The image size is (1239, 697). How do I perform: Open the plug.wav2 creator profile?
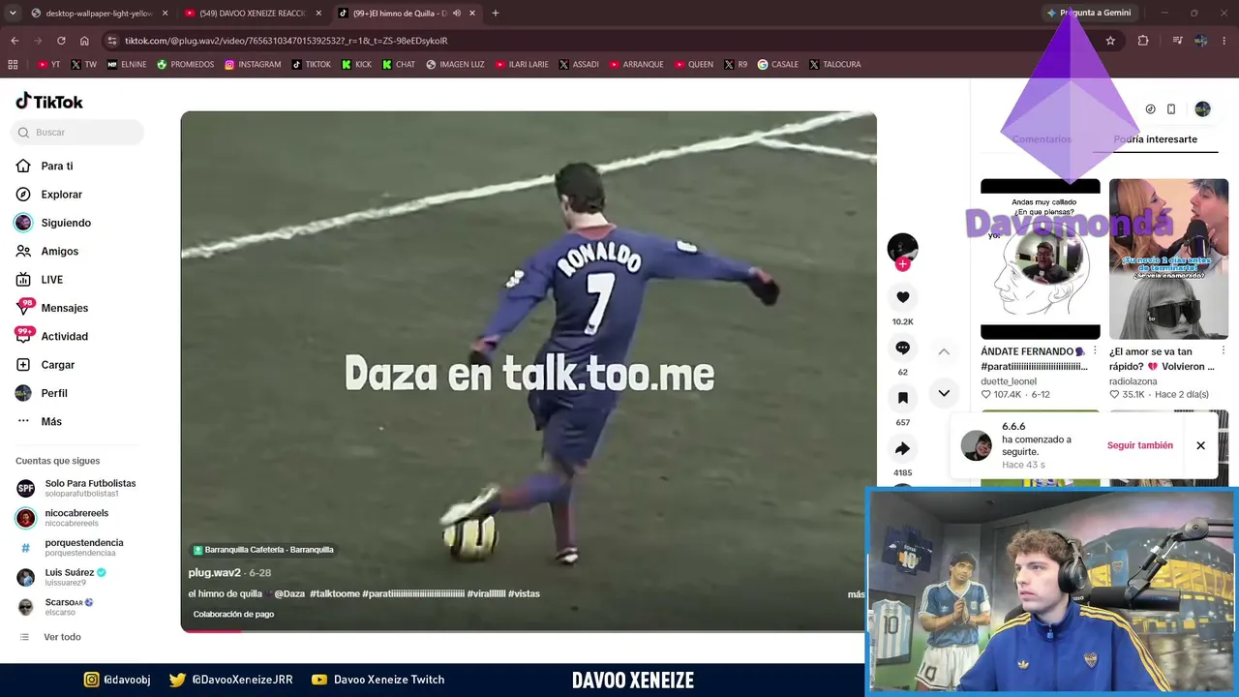214,573
